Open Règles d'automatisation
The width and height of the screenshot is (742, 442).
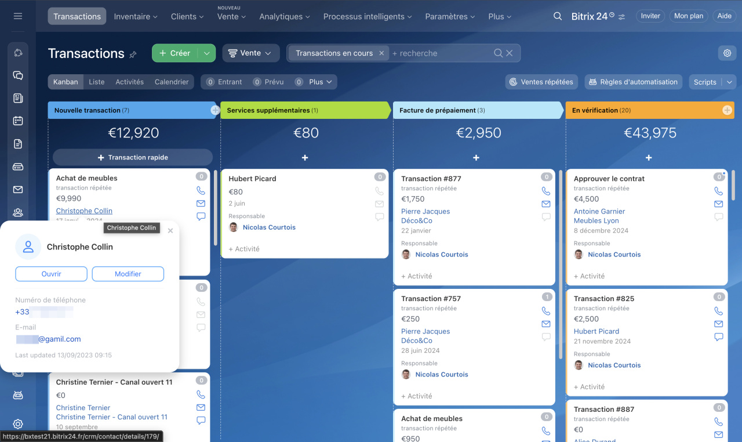tap(633, 82)
